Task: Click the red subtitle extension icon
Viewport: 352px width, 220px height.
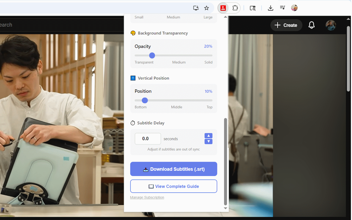Action: [223, 8]
